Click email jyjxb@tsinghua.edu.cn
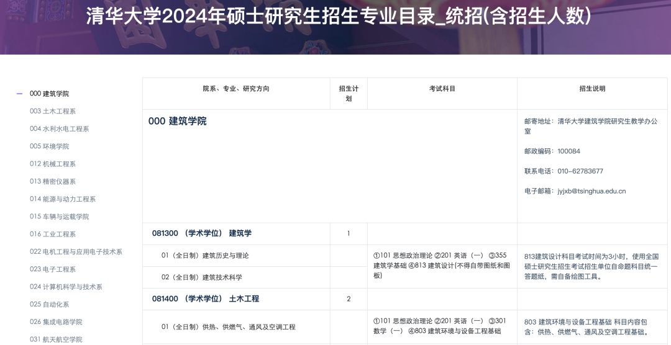Screen dimensions: 671x345 point(591,191)
